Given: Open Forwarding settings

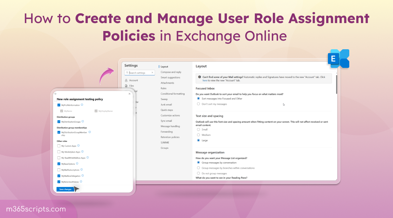Looking at the screenshot, I should pos(167,132).
